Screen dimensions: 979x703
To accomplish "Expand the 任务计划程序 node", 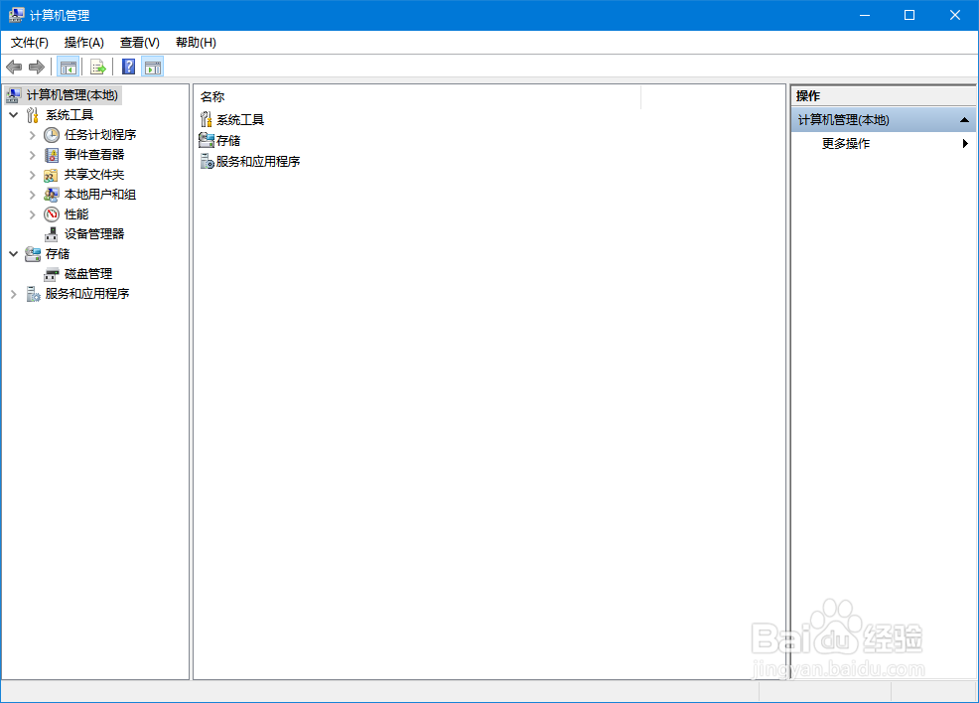I will pos(33,135).
